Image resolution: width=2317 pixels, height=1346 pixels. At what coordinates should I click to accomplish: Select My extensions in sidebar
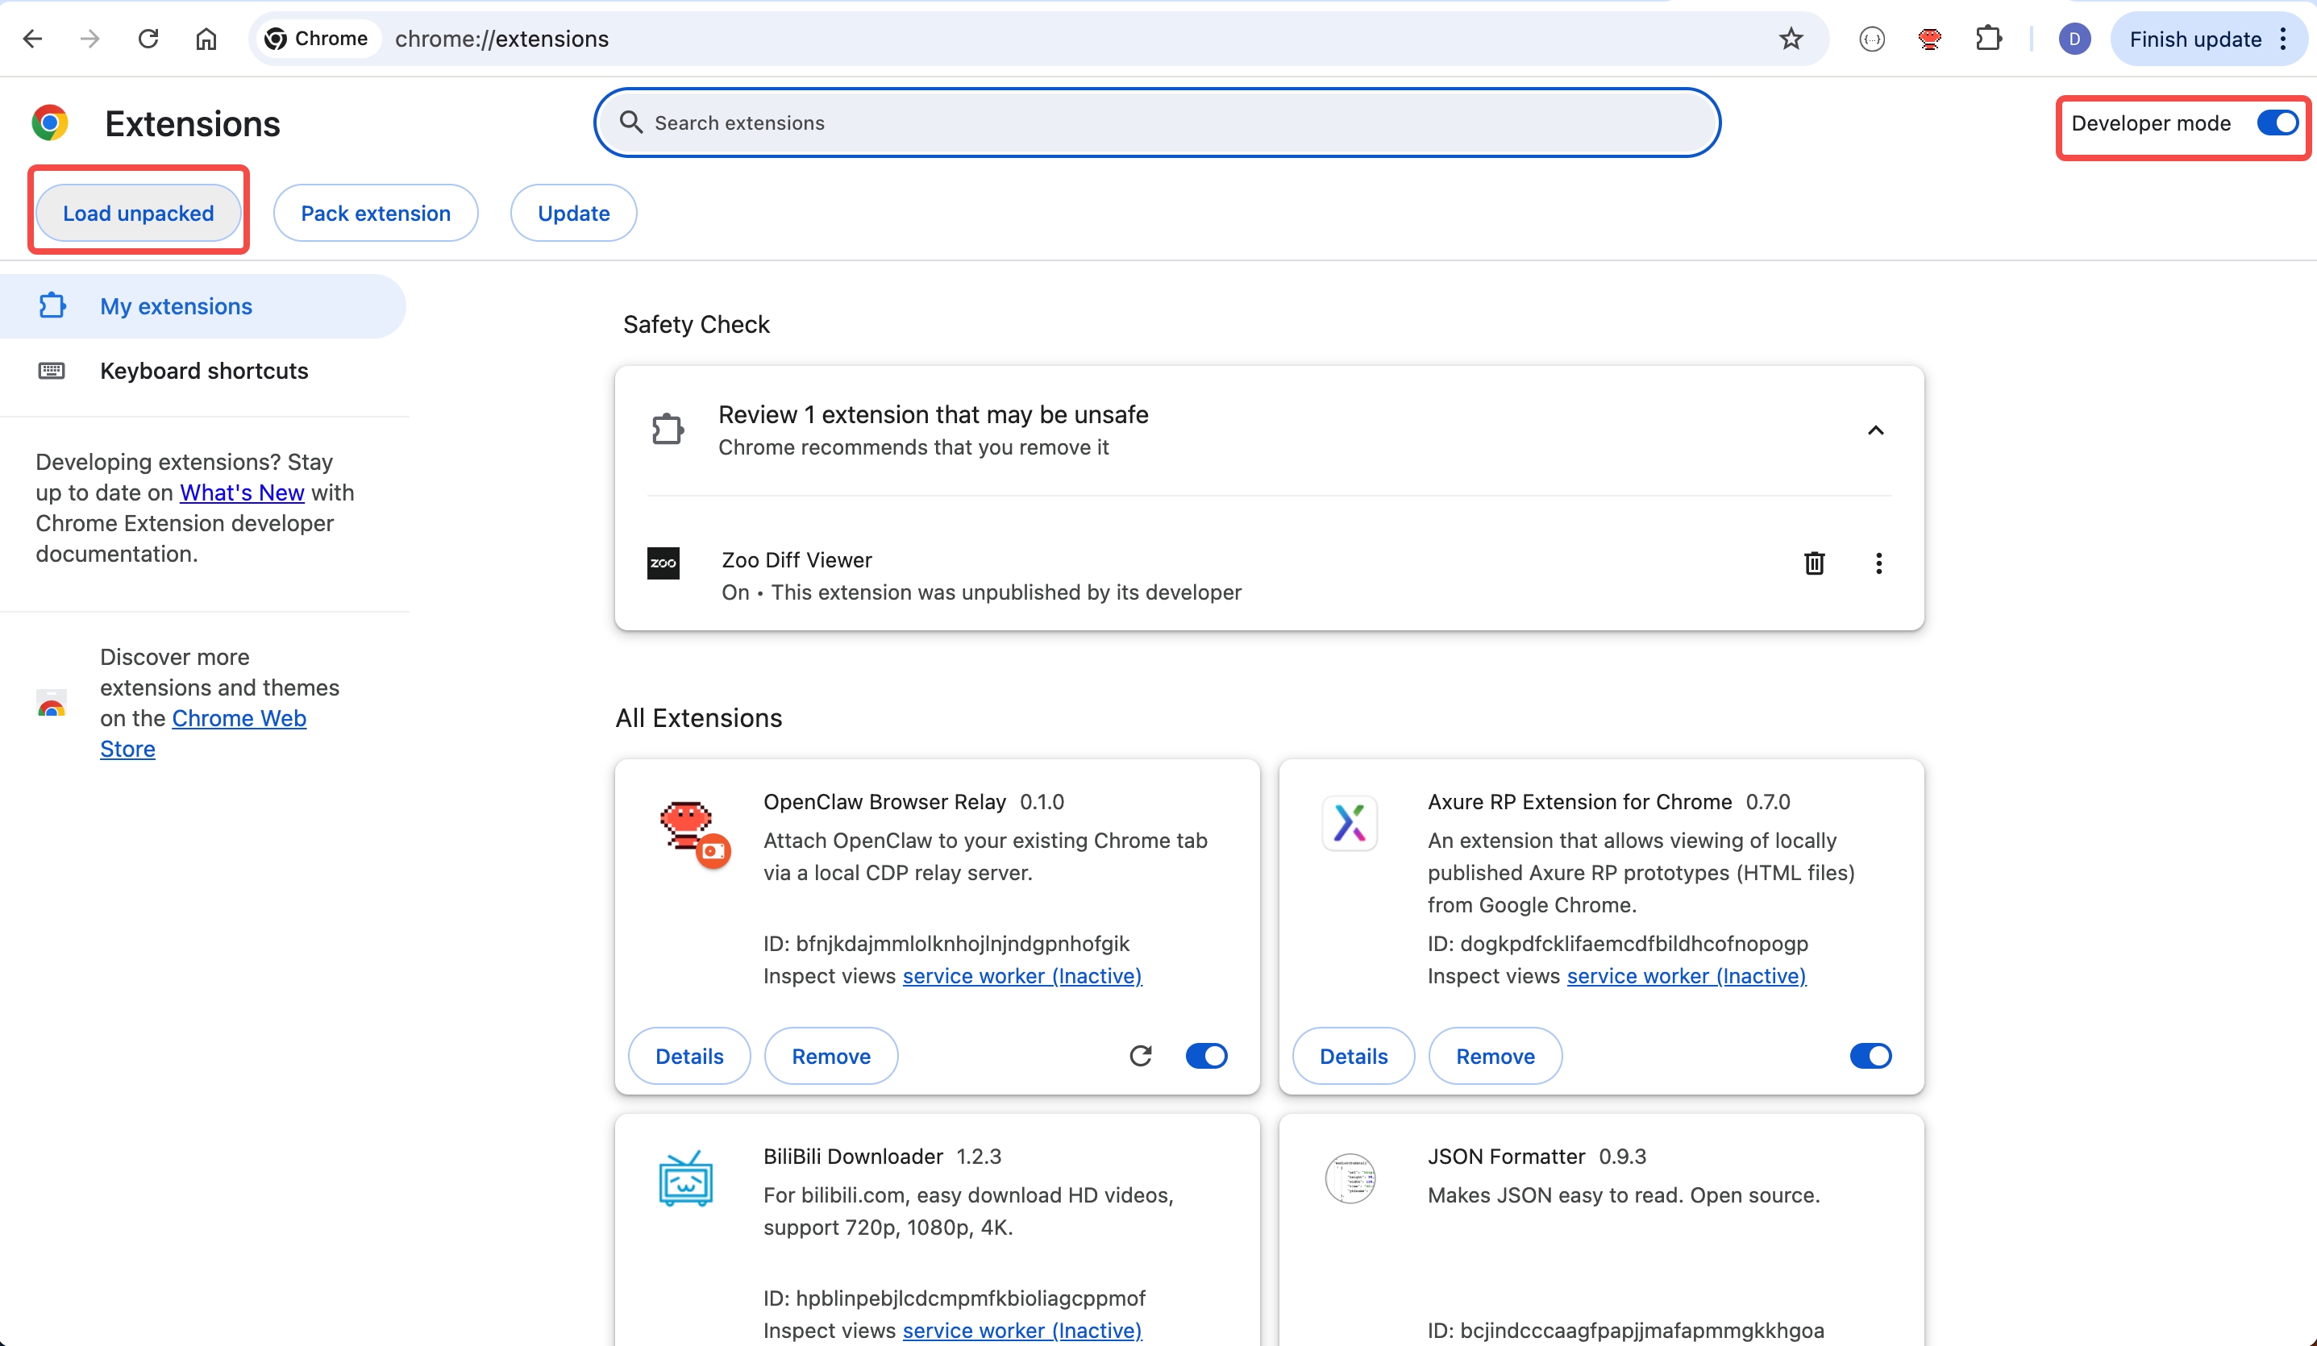[176, 306]
